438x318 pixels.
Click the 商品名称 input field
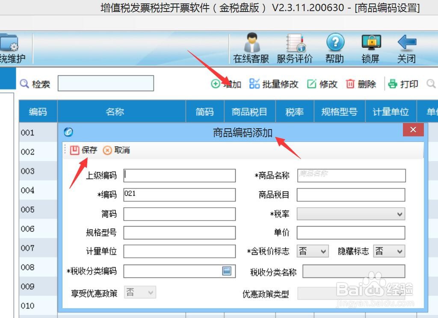[351, 175]
